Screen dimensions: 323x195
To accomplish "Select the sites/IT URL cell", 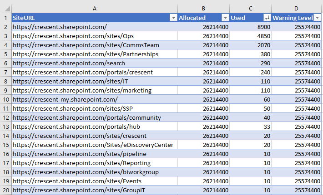I will coord(95,81).
